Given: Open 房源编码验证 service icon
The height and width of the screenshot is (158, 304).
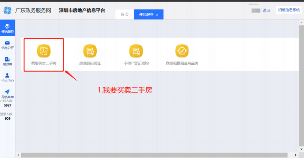Looking at the screenshot, I should 90,51.
